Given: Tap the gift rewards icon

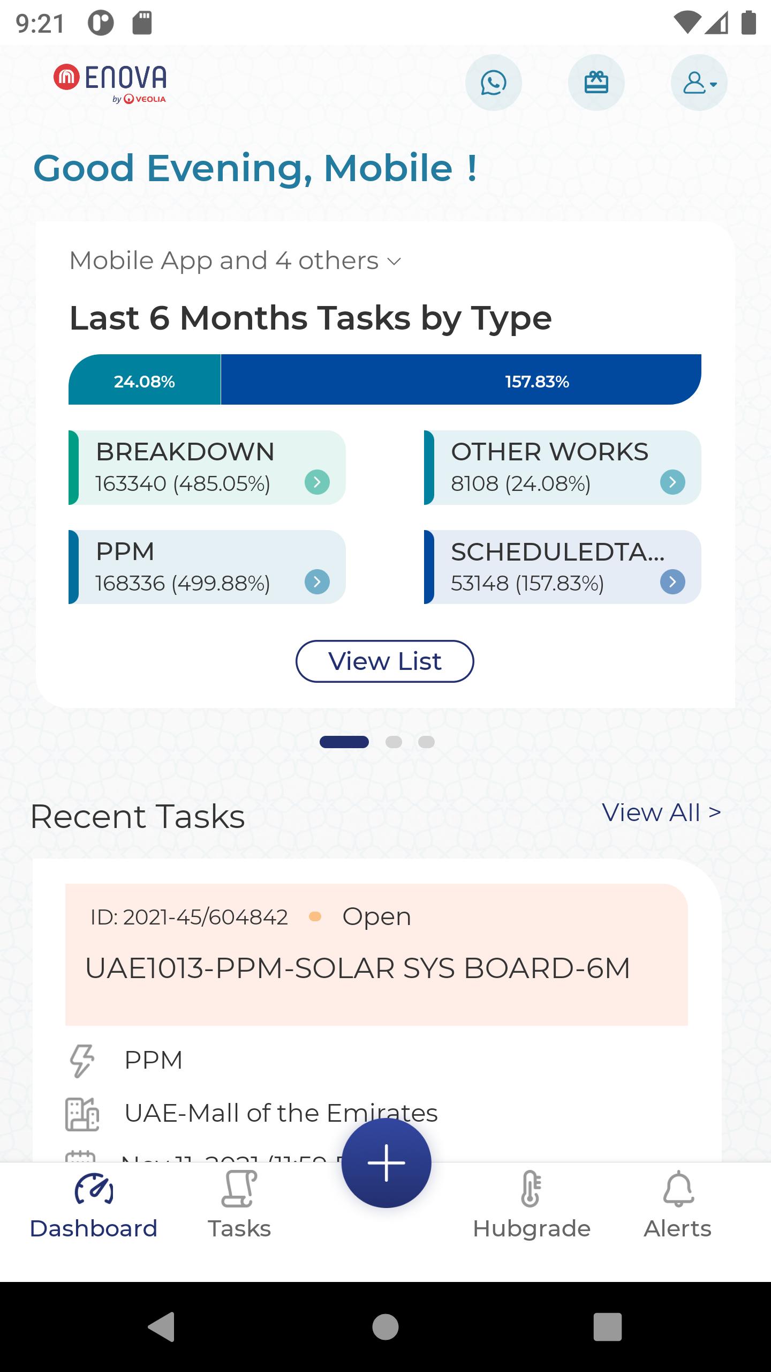Looking at the screenshot, I should (596, 83).
